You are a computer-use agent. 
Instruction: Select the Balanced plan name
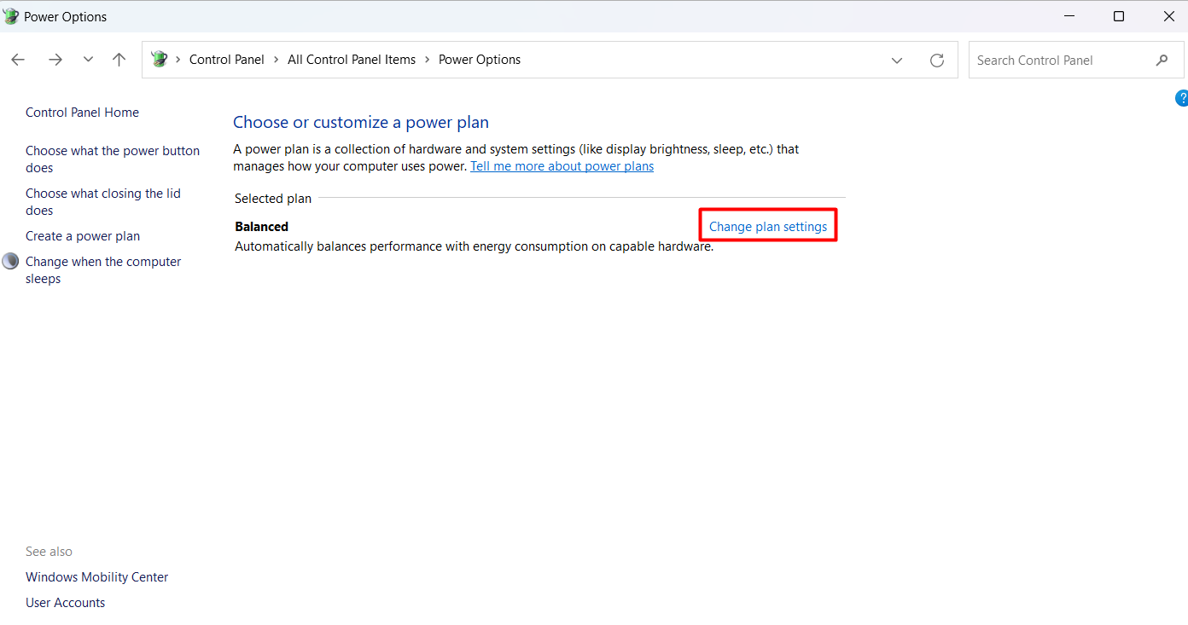point(261,227)
